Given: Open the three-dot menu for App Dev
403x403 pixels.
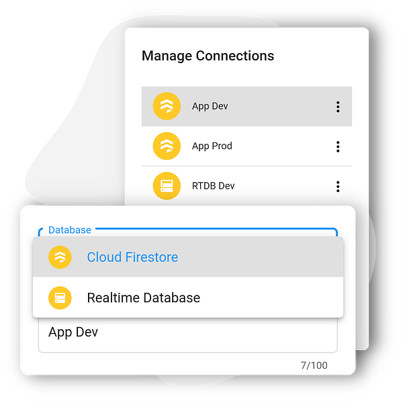Looking at the screenshot, I should [x=338, y=107].
